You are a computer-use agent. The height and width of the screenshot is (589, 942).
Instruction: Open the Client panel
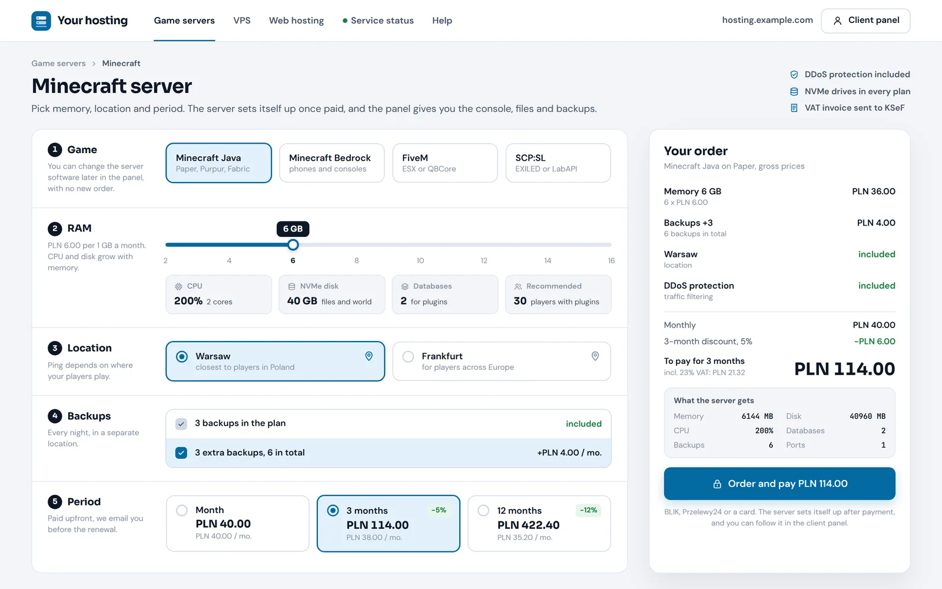pyautogui.click(x=865, y=21)
